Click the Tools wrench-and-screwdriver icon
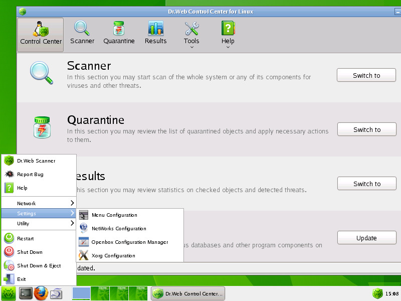Screen dimensions: 401x301 coord(192,29)
